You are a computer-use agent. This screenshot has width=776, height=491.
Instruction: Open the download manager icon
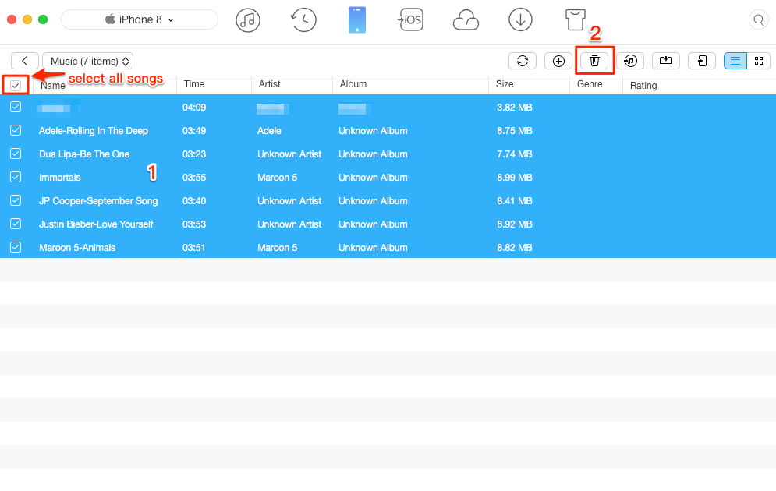[520, 20]
